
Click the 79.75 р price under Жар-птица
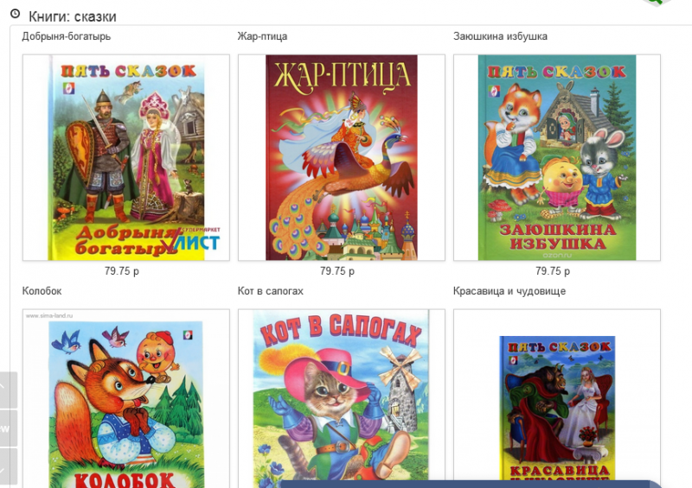point(337,271)
